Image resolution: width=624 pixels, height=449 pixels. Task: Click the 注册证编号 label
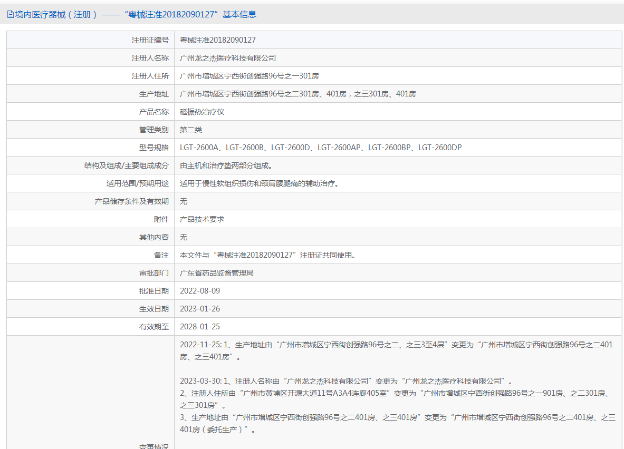pyautogui.click(x=150, y=40)
